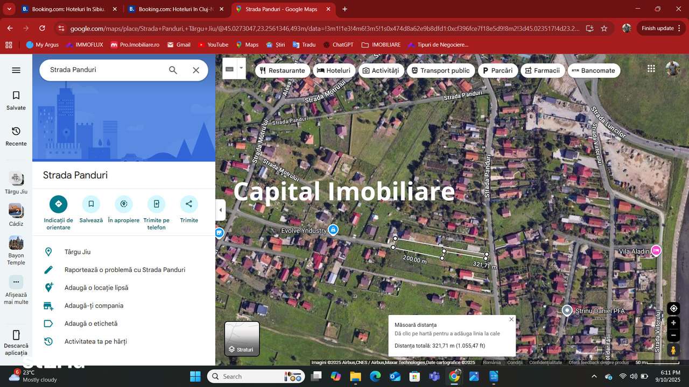Toggle the Restaurante map filter
This screenshot has height=387, width=689.
pyautogui.click(x=283, y=70)
